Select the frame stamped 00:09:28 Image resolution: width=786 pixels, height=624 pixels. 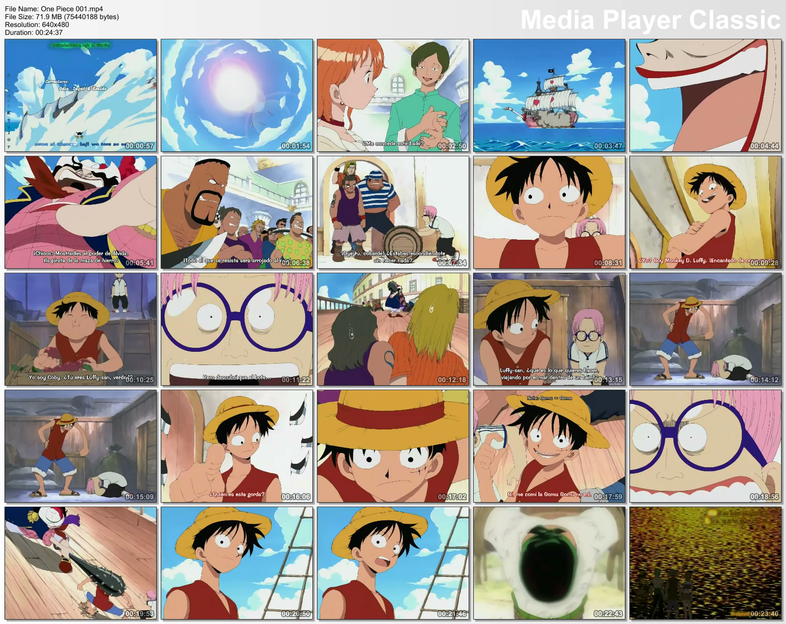tap(705, 212)
